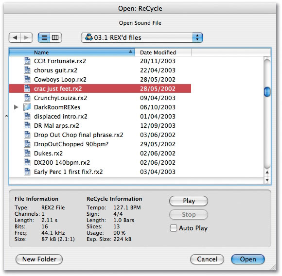
Task: Click the forward navigation arrow
Action: (x=26, y=37)
